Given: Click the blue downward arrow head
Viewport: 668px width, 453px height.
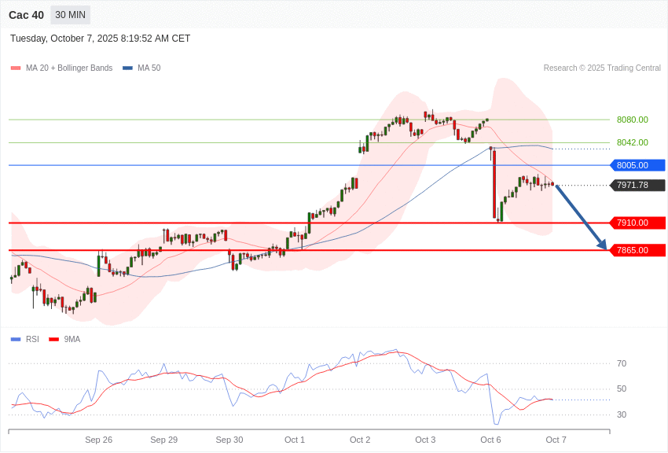Looking at the screenshot, I should click(x=602, y=245).
